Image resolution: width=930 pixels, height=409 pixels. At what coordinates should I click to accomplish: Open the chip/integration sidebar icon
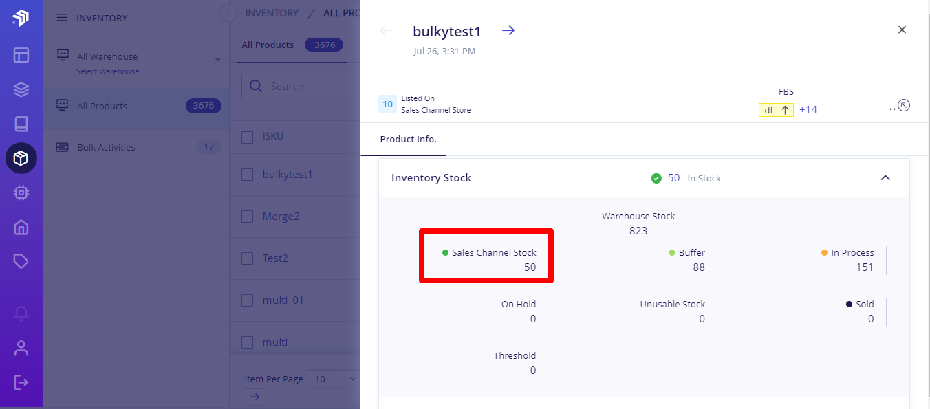coord(21,192)
